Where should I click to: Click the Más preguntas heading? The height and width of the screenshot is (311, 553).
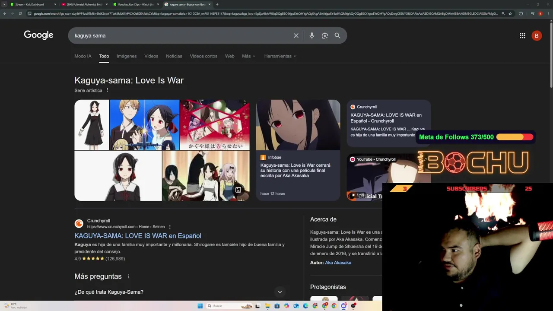[98, 276]
